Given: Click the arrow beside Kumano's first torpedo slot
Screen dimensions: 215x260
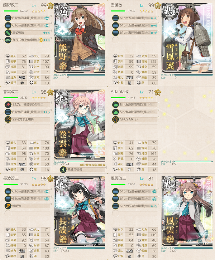Looking at the screenshot, I should [51, 16].
